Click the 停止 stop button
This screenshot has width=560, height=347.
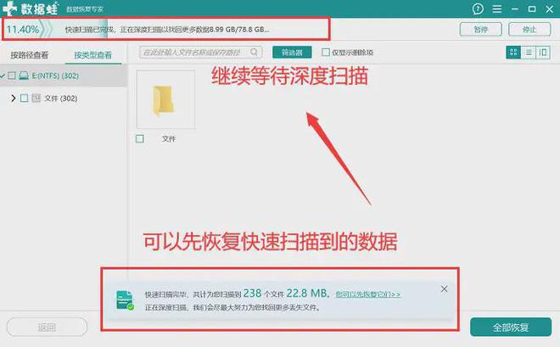tap(529, 30)
